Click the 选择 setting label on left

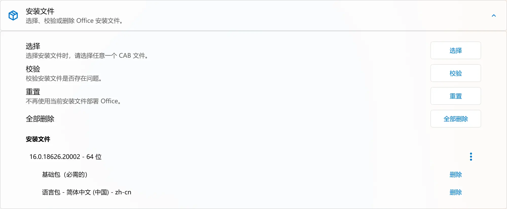33,46
